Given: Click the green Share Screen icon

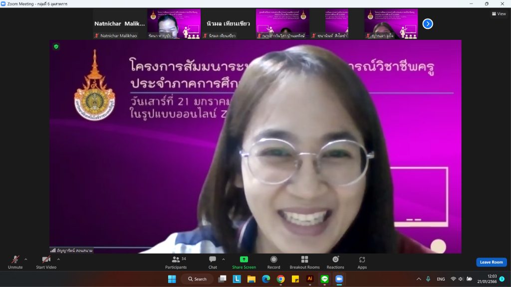Looking at the screenshot, I should click(244, 260).
